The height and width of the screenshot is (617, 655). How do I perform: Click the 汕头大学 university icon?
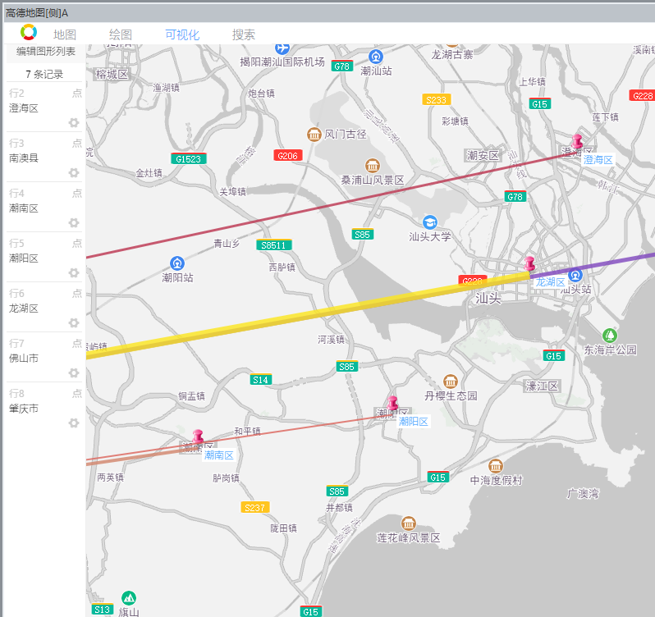coord(430,222)
